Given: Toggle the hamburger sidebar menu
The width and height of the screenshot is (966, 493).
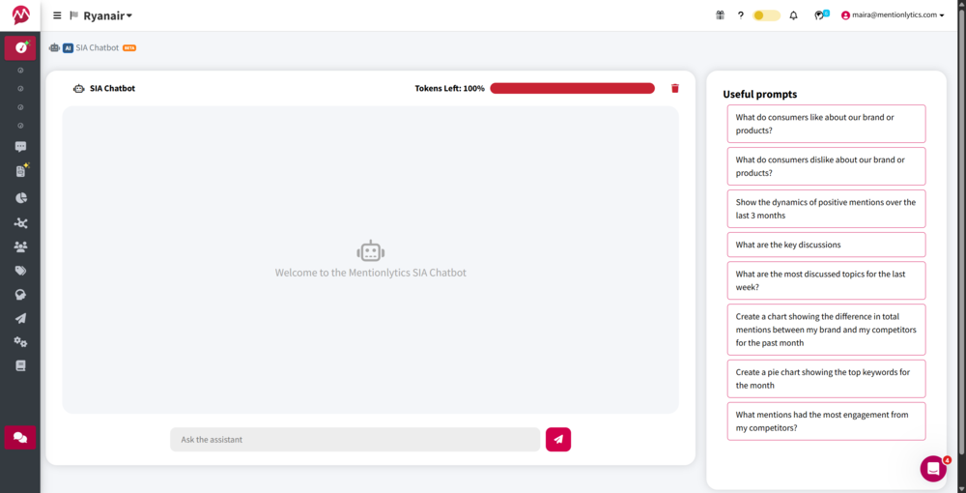Looking at the screenshot, I should [57, 15].
